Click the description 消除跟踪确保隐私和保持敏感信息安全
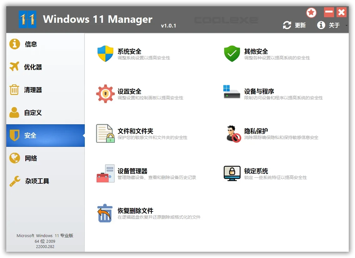 [x=281, y=137]
